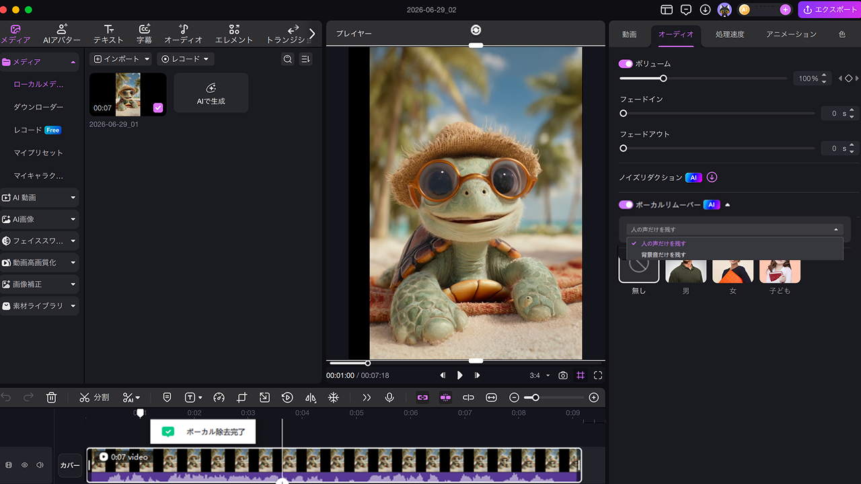Hide the video track using the eye icon
Image resolution: width=861 pixels, height=484 pixels.
point(24,465)
